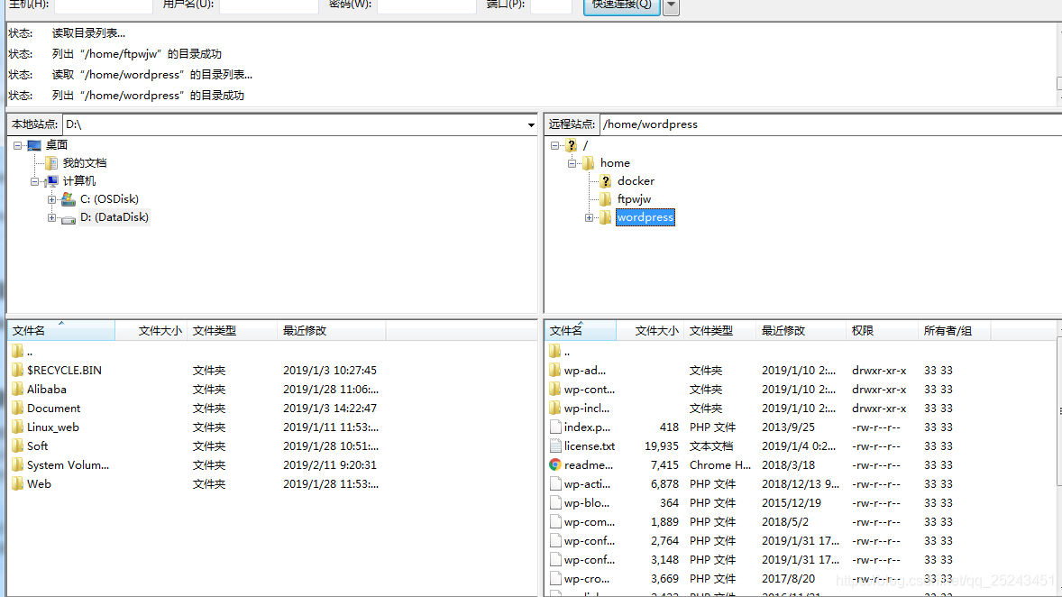Open the local site path dropdown
This screenshot has width=1062, height=597.
point(531,124)
